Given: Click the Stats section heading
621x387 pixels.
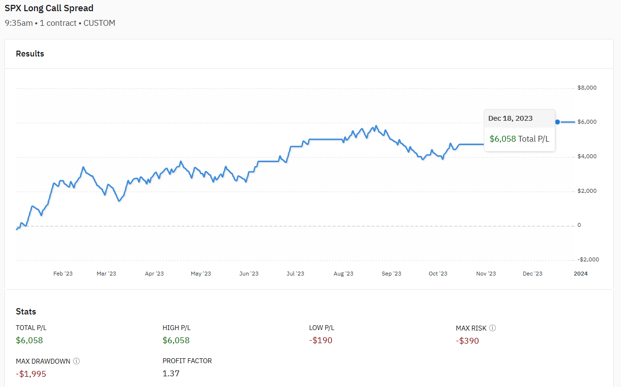Looking at the screenshot, I should tap(26, 312).
